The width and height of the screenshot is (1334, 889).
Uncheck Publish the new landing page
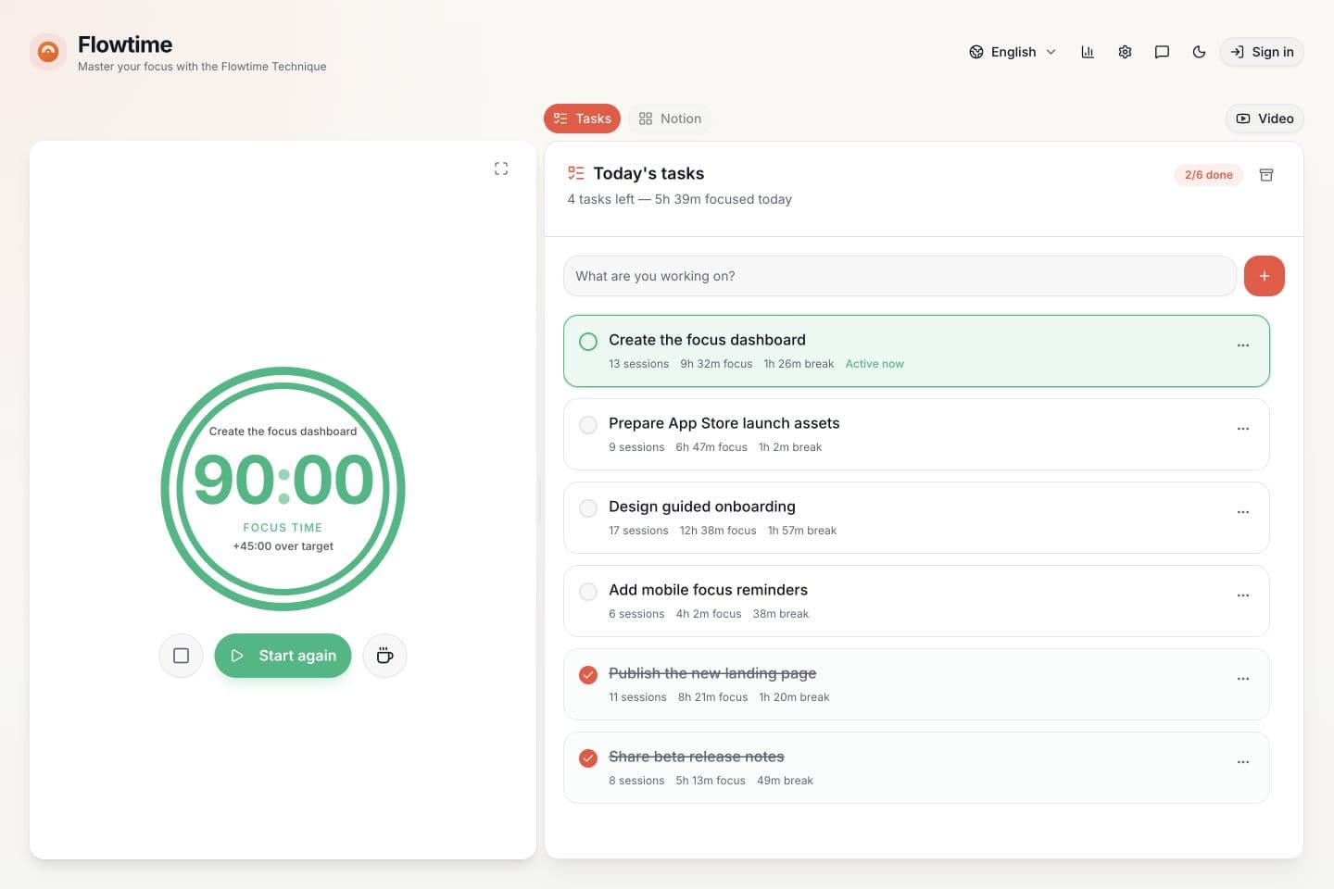[588, 675]
